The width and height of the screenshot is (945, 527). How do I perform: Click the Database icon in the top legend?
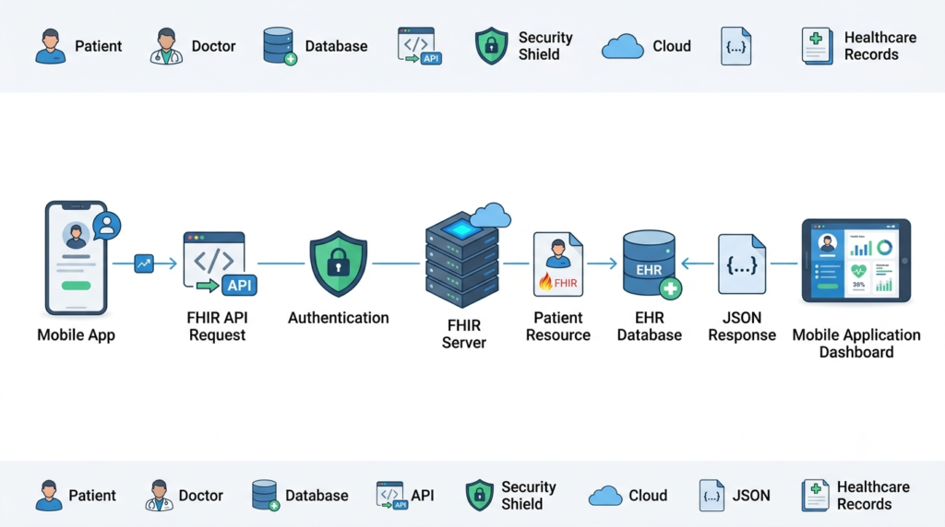(280, 46)
